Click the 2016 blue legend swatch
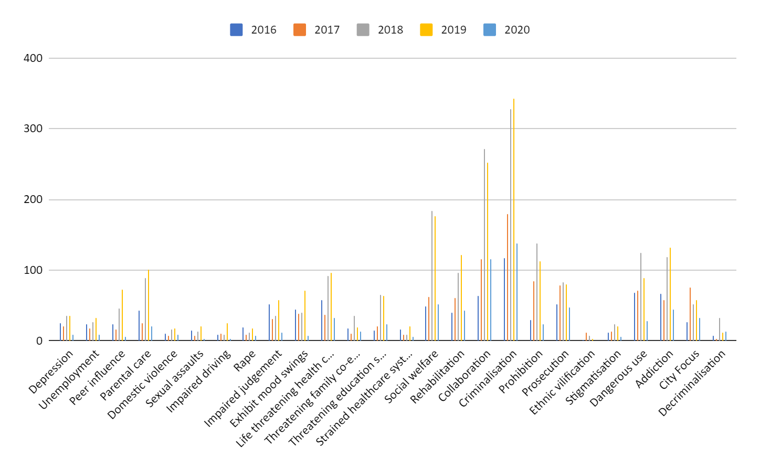Image resolution: width=760 pixels, height=469 pixels. pos(236,30)
